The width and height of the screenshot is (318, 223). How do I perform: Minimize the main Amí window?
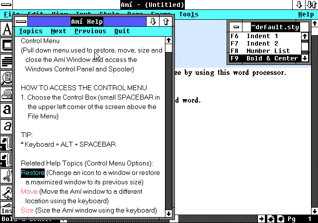tap(299, 4)
